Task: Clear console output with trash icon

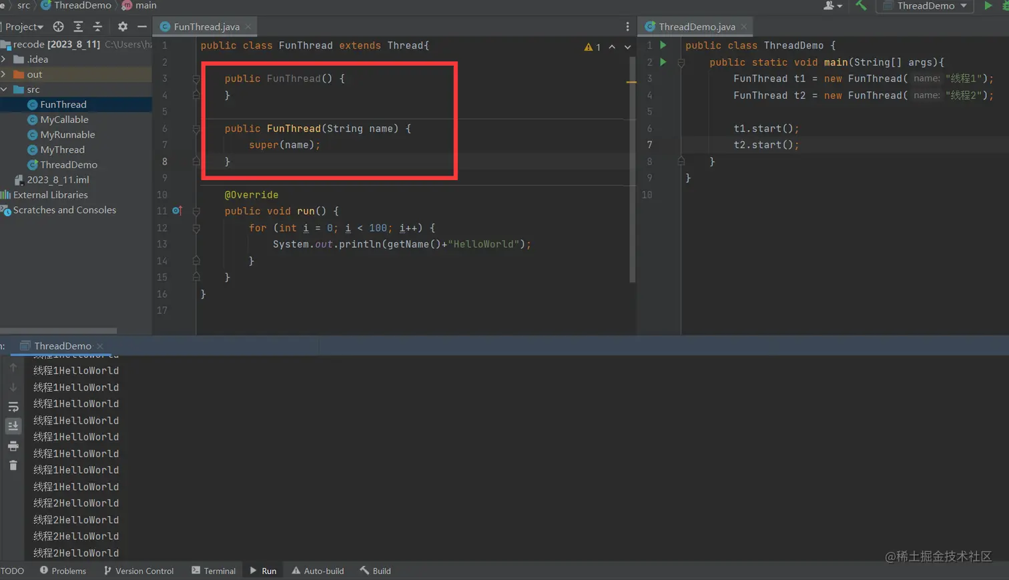Action: point(13,465)
